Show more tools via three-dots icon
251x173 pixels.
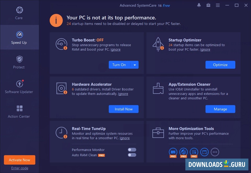[x=215, y=152]
